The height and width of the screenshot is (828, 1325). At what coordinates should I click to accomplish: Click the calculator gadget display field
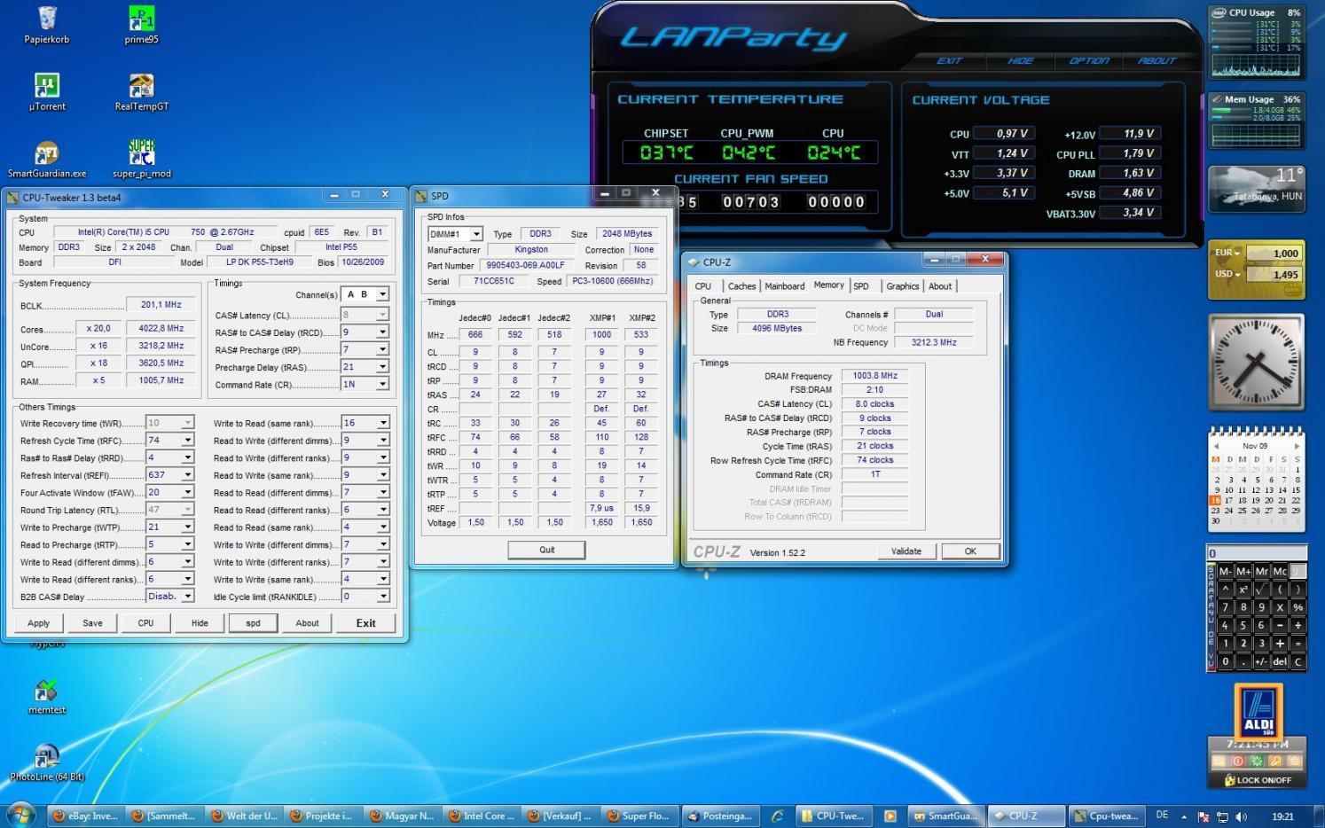tap(1258, 553)
